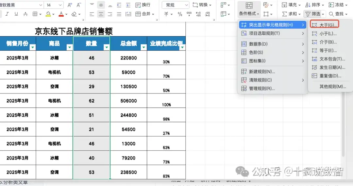Increase decimal places
The width and height of the screenshot is (353, 186).
coord(198,14)
